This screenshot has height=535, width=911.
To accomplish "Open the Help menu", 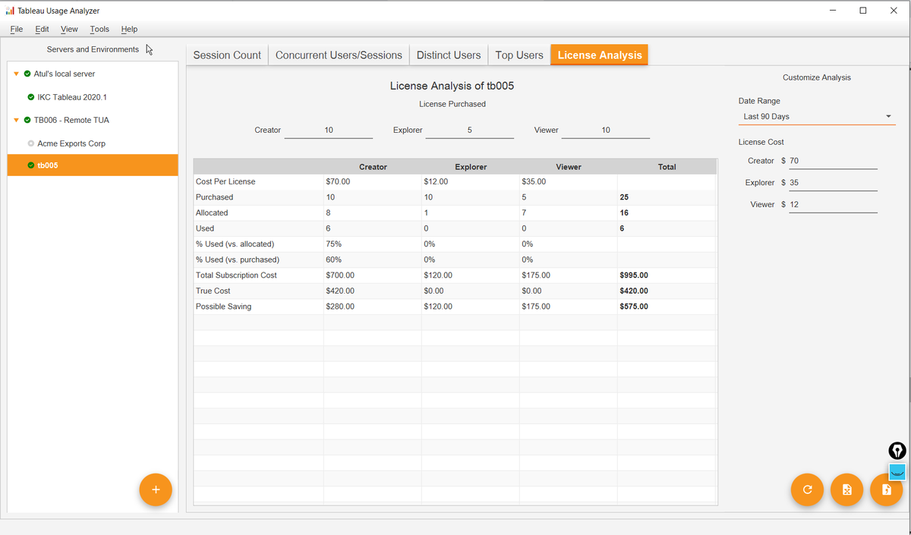I will point(129,29).
